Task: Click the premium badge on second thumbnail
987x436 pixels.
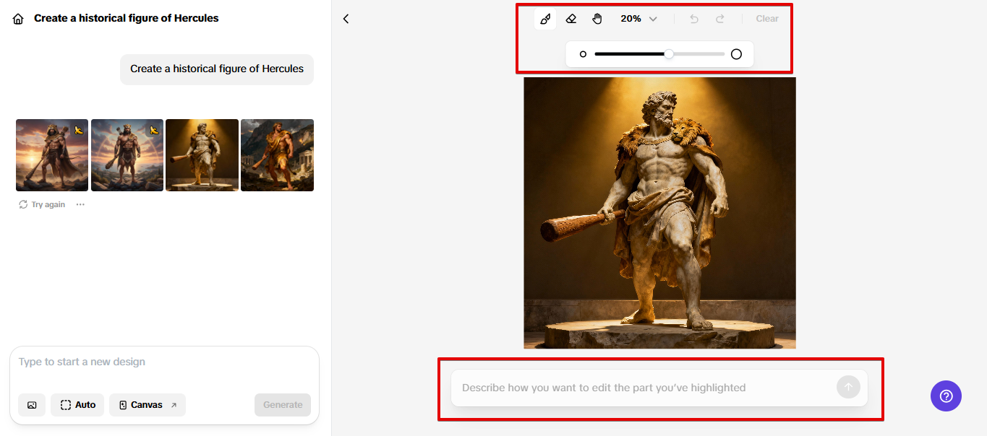Action: (x=154, y=130)
